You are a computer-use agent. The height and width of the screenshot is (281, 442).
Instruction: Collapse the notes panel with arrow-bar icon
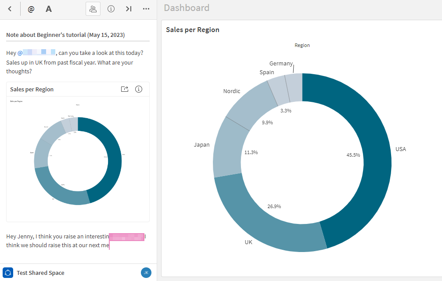[129, 9]
